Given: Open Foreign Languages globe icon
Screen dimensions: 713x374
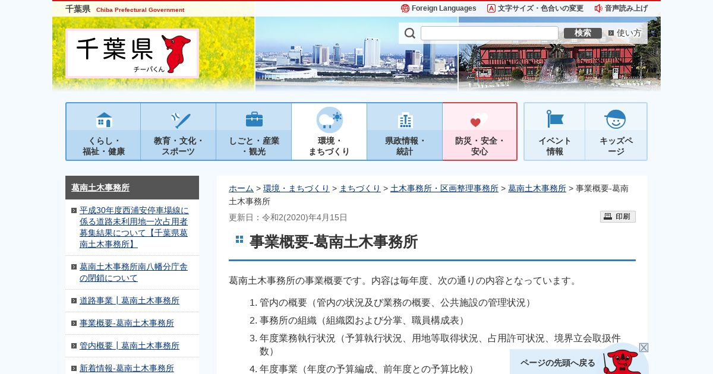Looking at the screenshot, I should tap(405, 8).
